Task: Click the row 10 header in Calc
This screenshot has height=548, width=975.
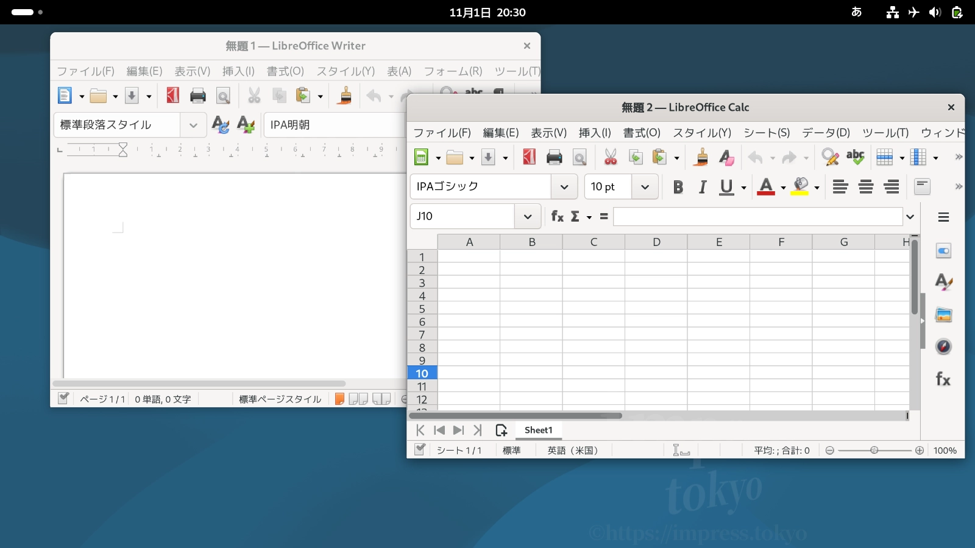Action: (x=422, y=373)
